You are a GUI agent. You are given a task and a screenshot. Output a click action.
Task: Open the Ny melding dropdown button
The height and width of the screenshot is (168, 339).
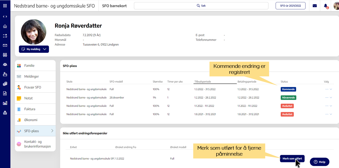(34, 49)
